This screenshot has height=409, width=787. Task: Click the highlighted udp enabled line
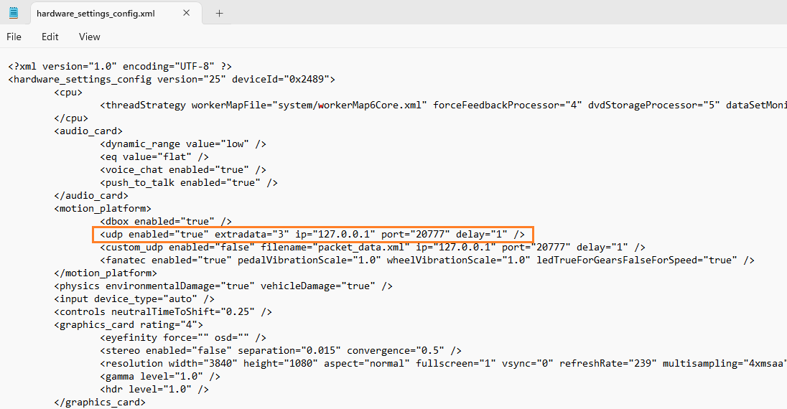coord(312,235)
